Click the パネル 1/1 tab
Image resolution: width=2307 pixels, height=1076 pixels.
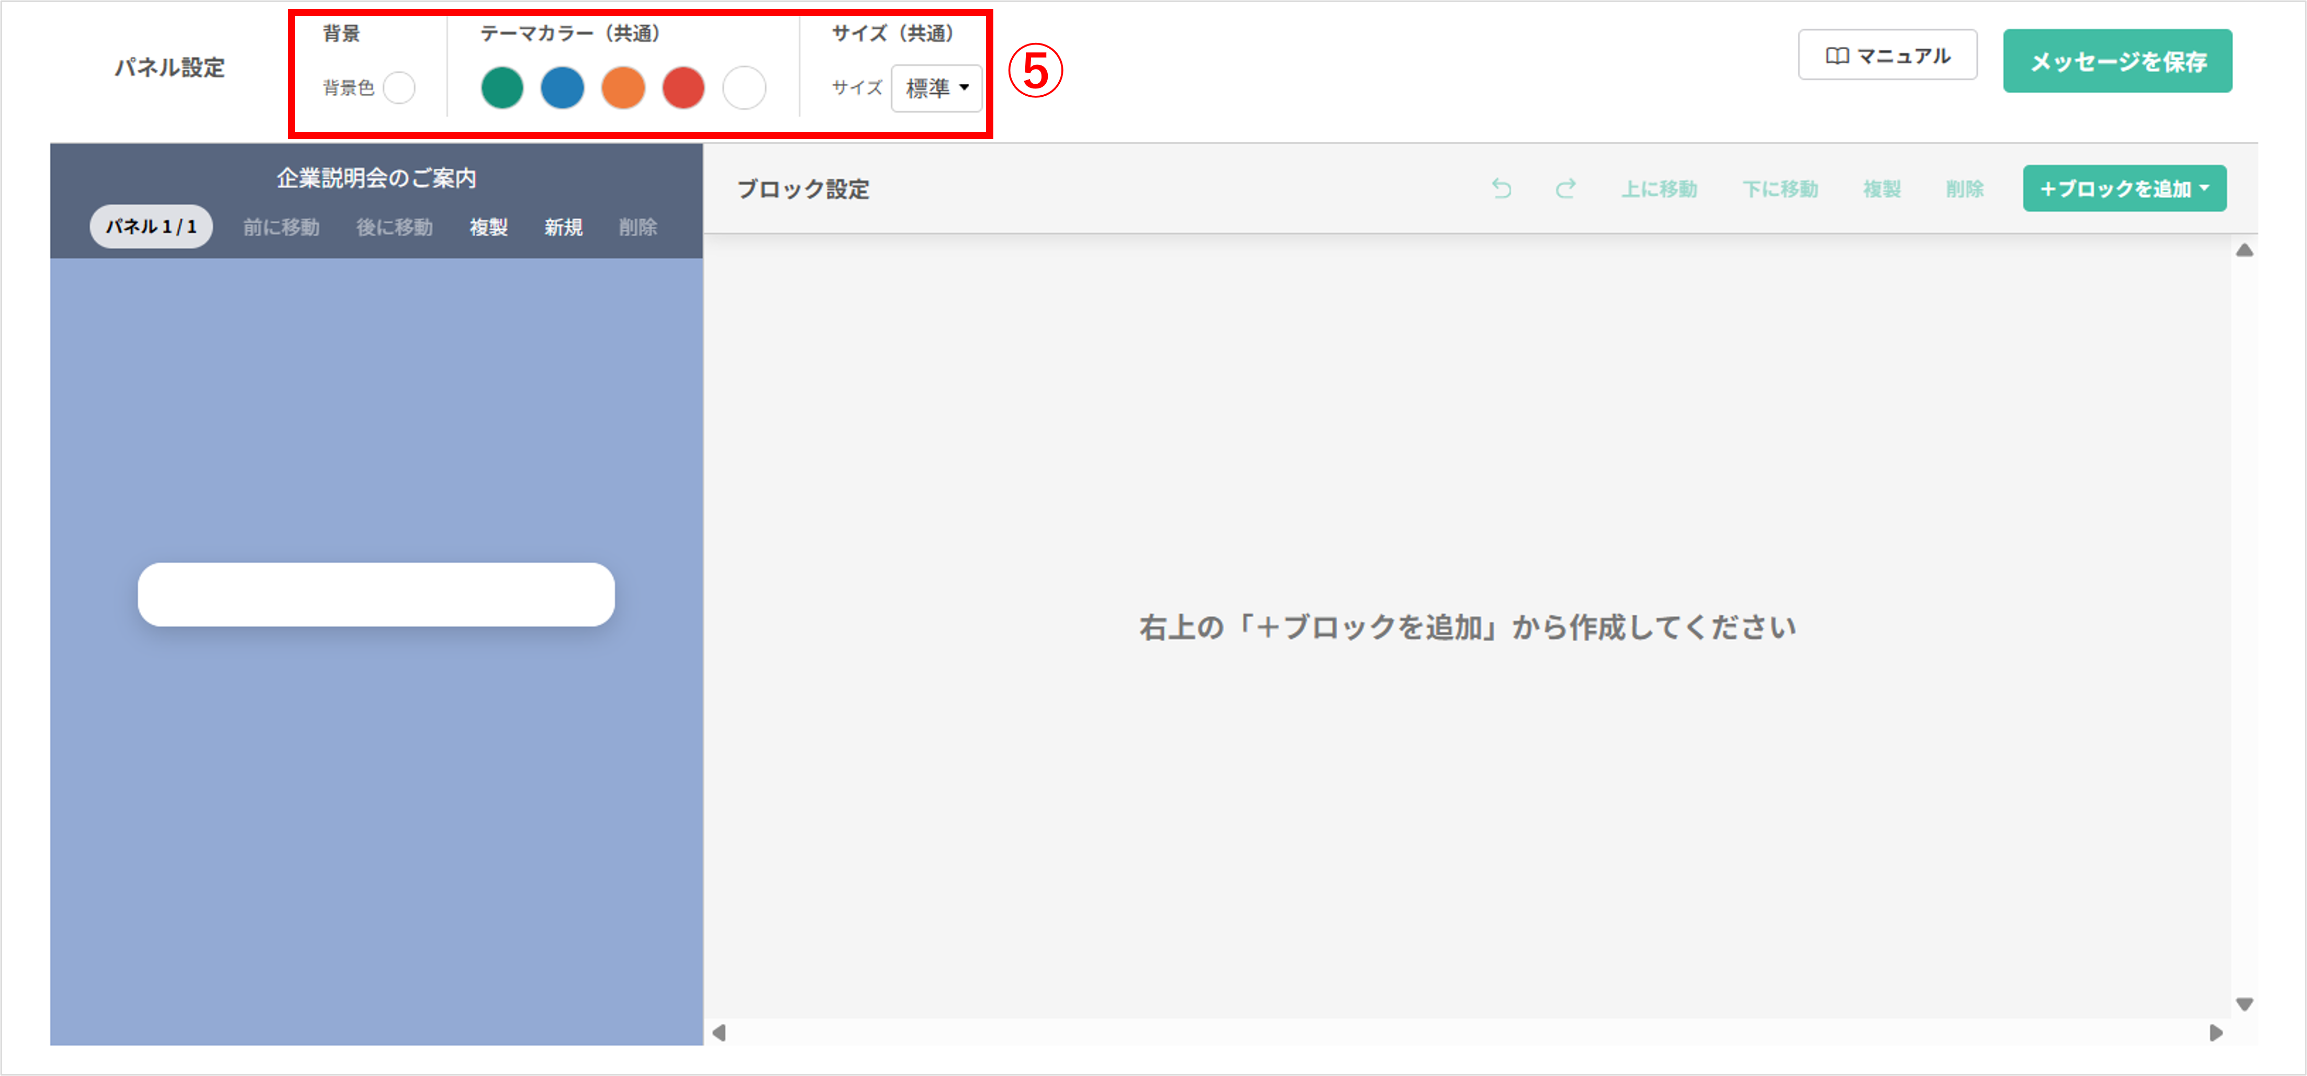click(x=150, y=227)
